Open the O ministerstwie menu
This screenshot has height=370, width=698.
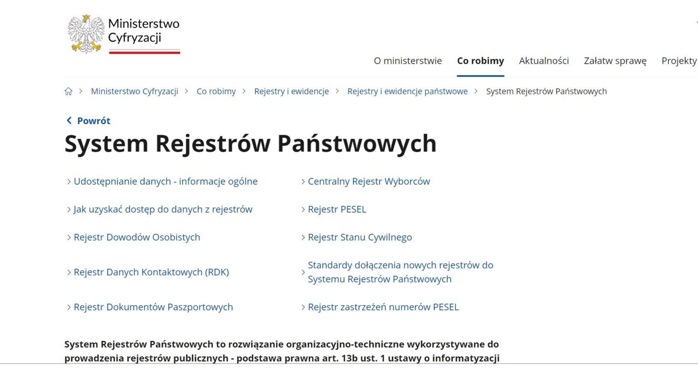[x=408, y=61]
